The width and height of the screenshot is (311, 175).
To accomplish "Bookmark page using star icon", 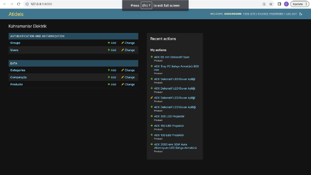I will 271,4.
